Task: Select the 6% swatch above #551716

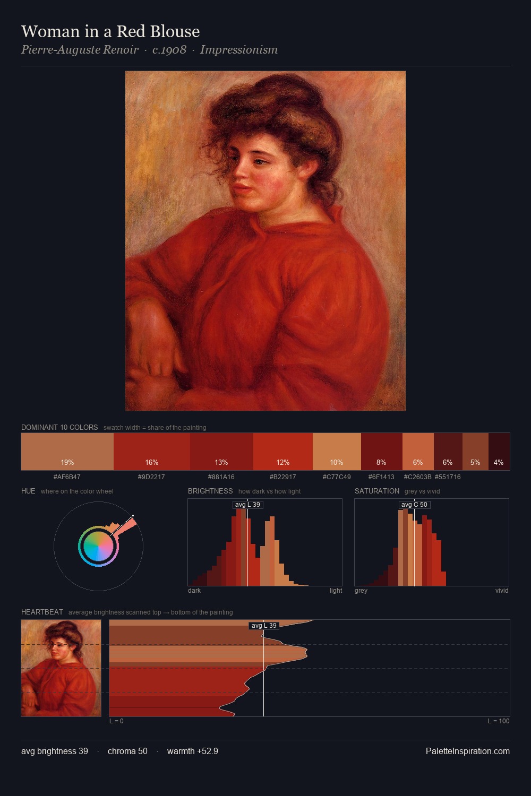Action: [448, 452]
